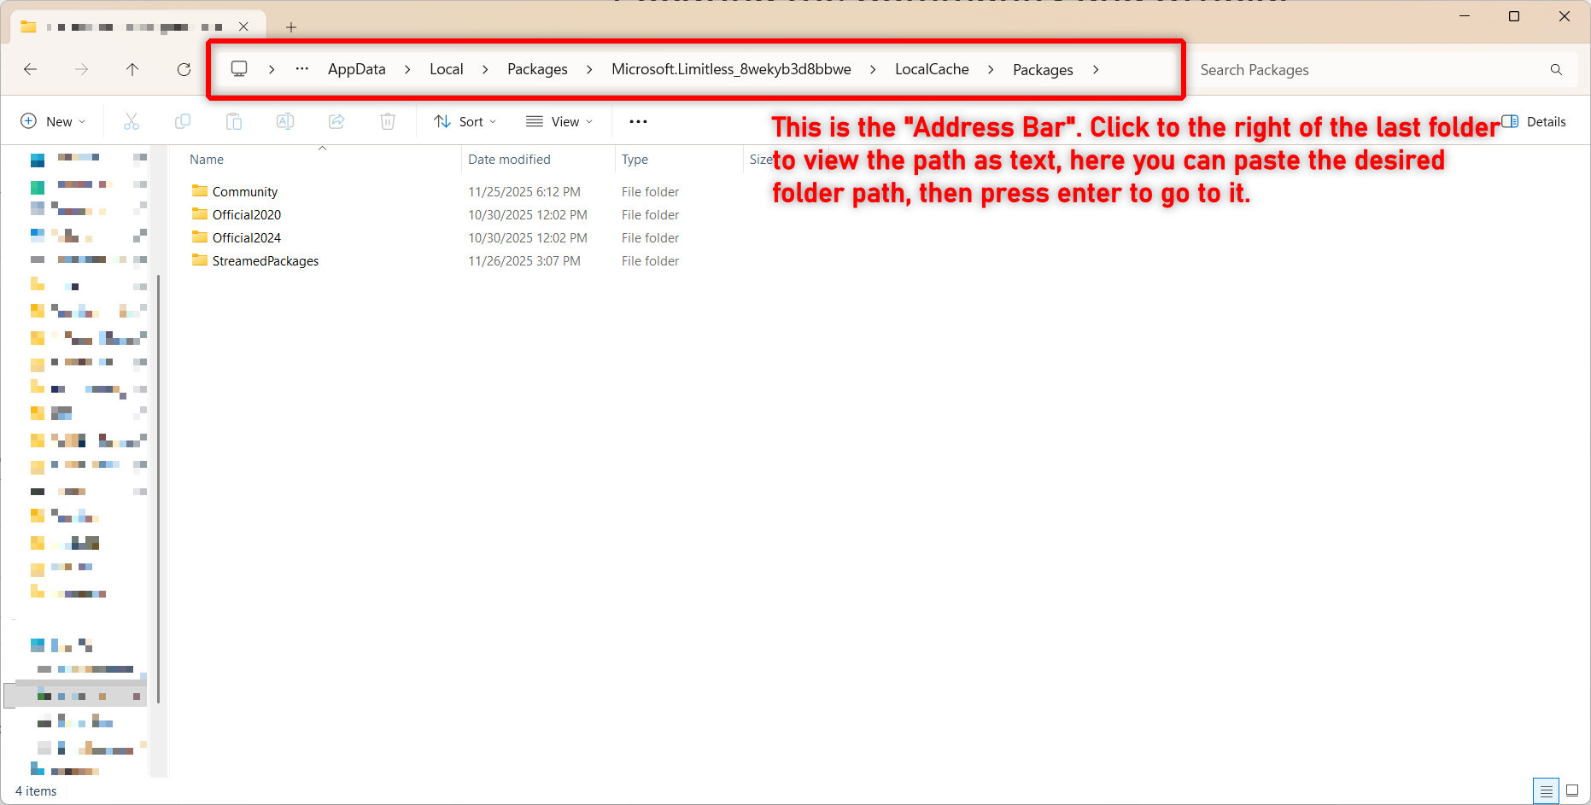The image size is (1591, 805).
Task: Switch to details view in the status bar
Action: tap(1544, 790)
